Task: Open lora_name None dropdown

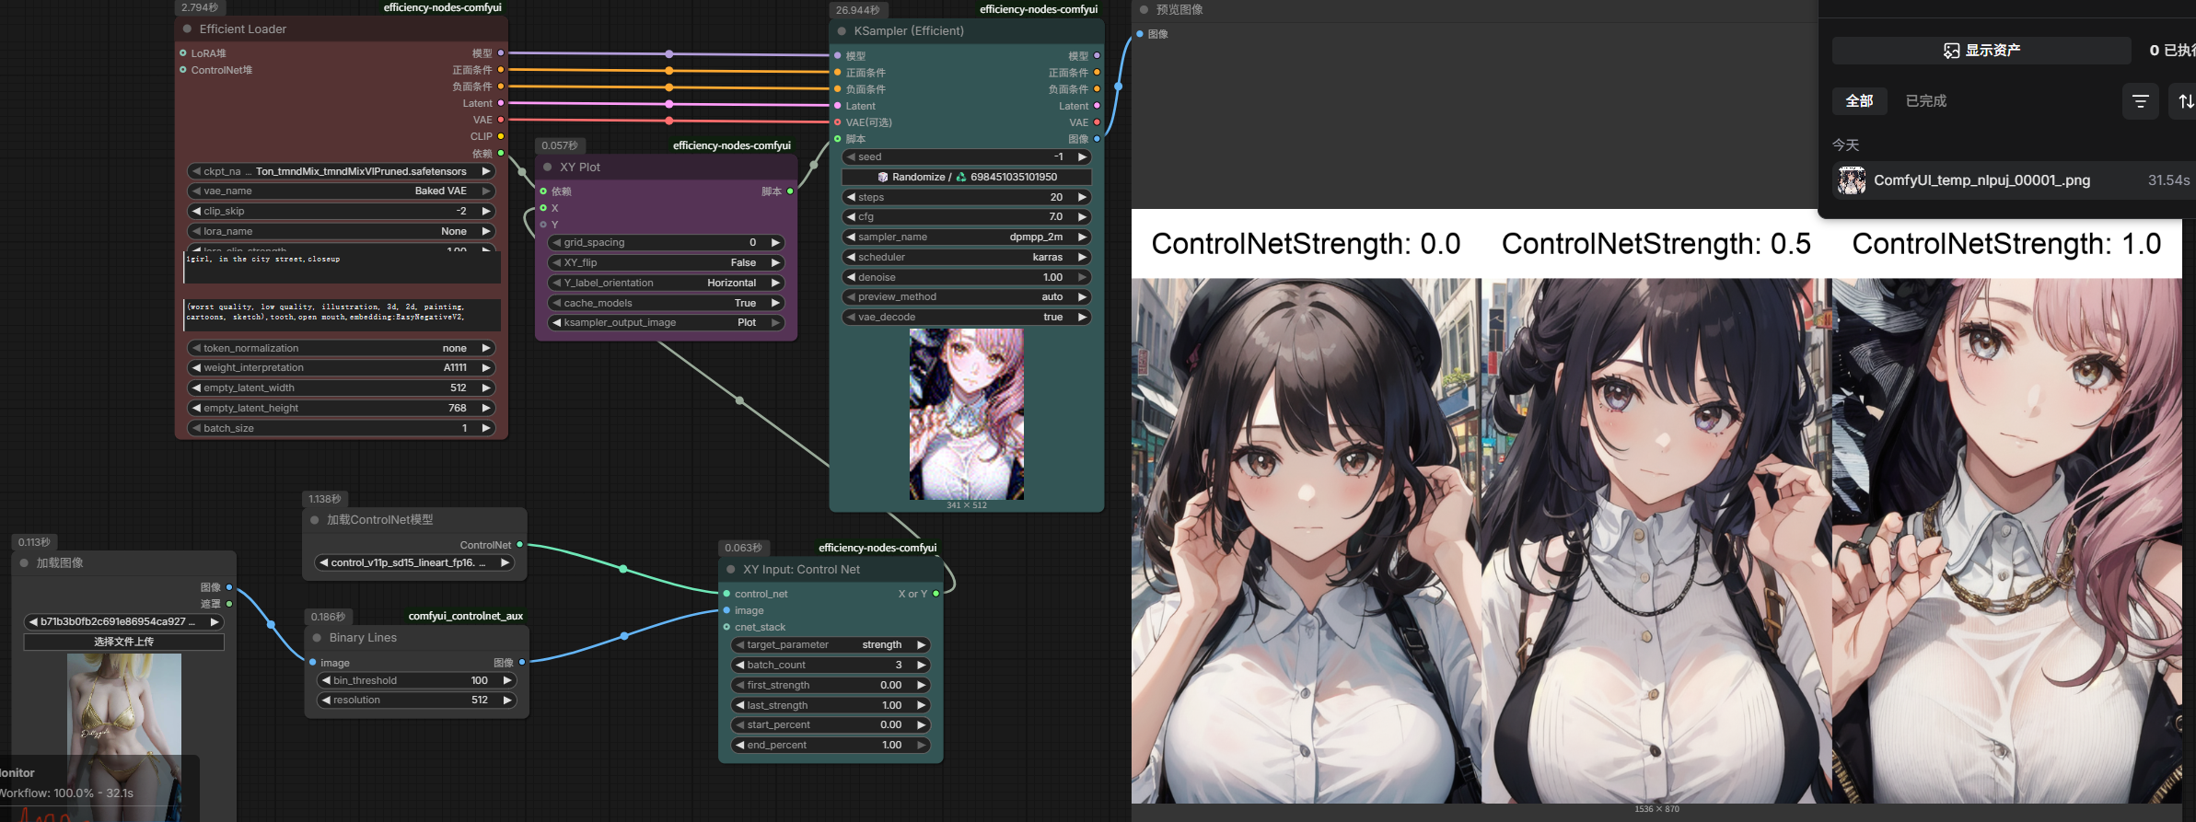Action: point(342,232)
